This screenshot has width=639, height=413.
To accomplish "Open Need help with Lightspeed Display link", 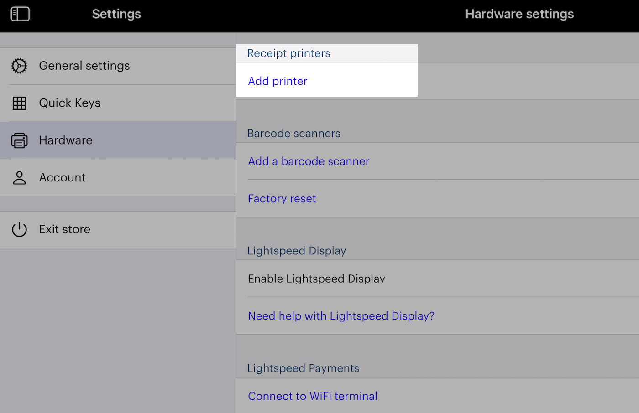I will coord(341,316).
